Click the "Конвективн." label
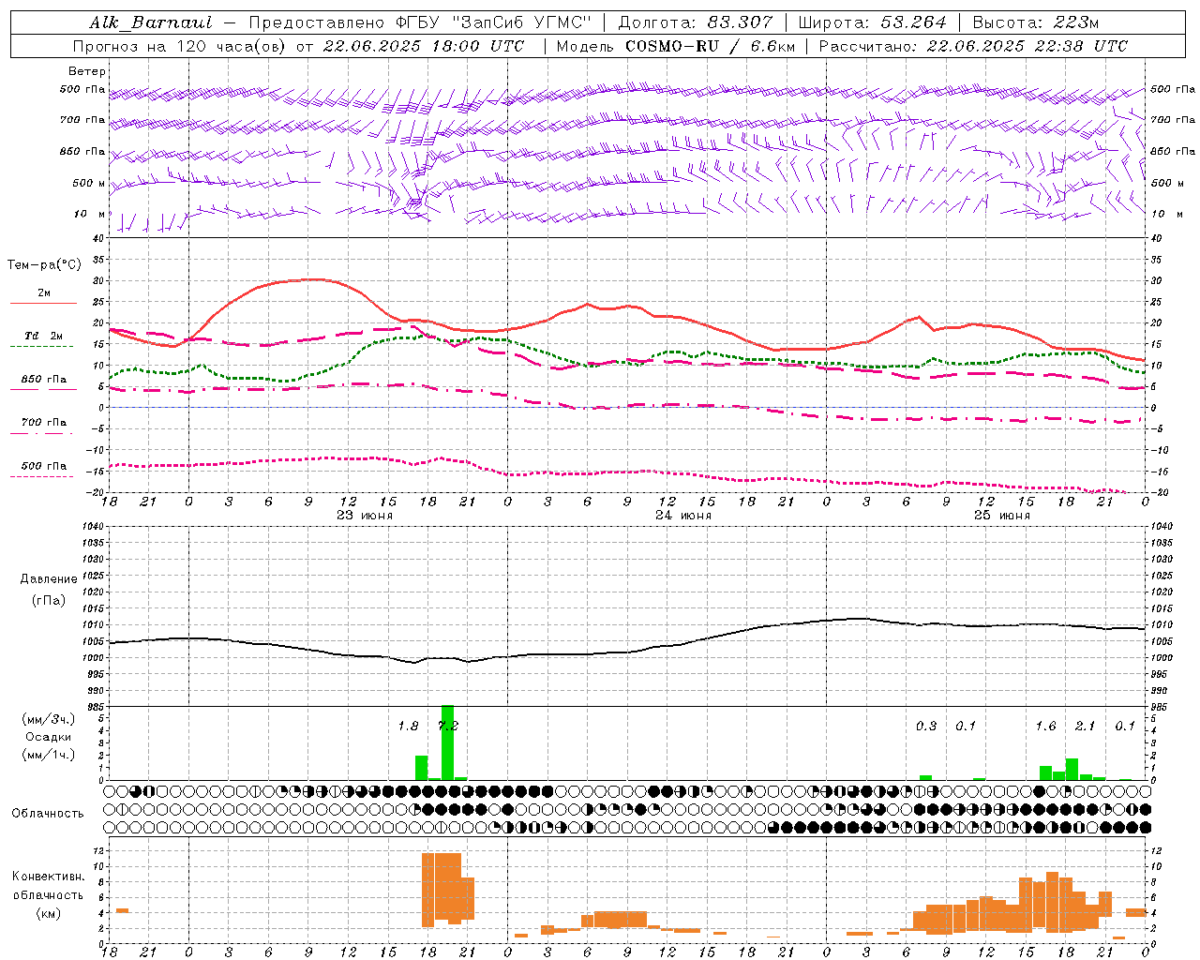 [x=49, y=877]
